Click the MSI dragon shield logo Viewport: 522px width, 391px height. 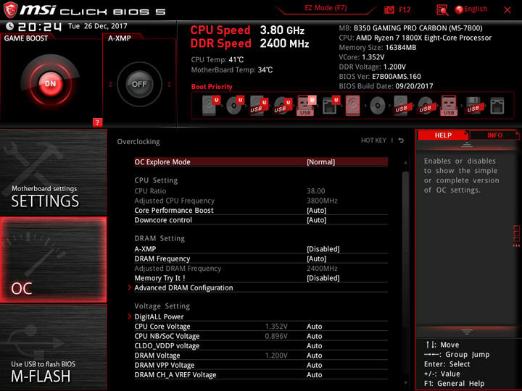click(10, 10)
